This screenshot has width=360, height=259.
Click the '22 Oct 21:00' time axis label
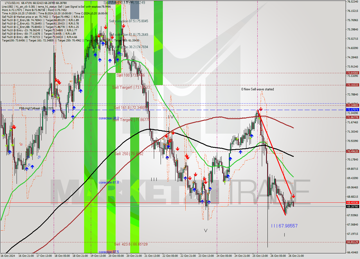click(188, 256)
